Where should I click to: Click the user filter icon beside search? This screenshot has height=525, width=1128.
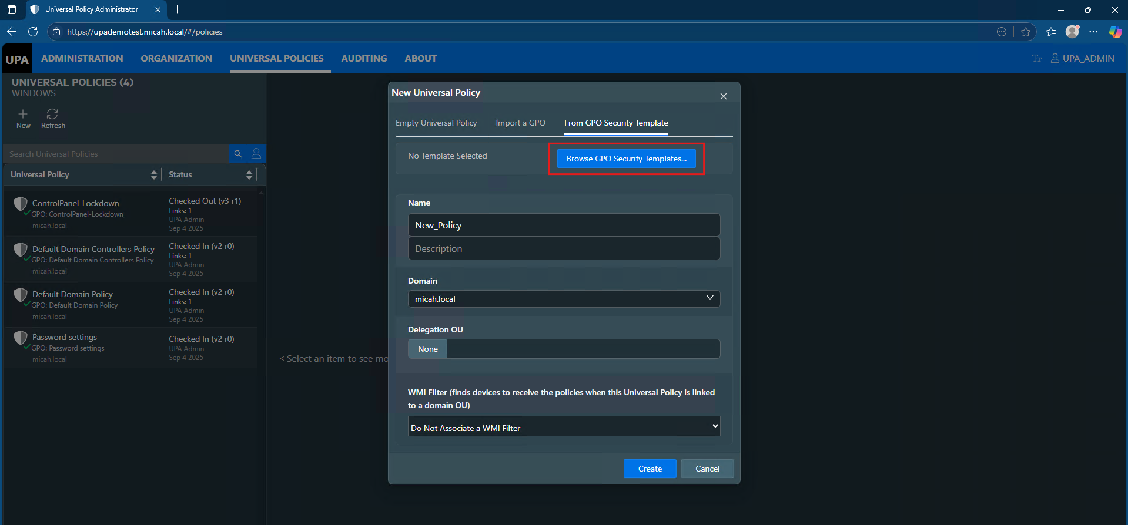click(x=256, y=154)
